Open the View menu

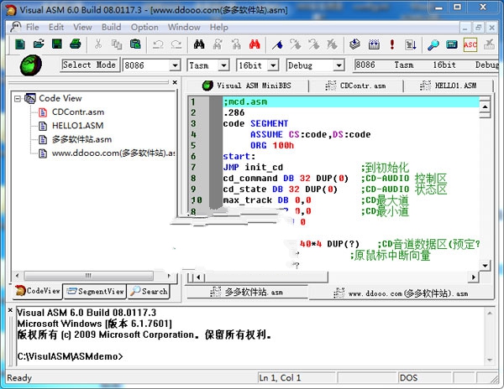coord(82,28)
